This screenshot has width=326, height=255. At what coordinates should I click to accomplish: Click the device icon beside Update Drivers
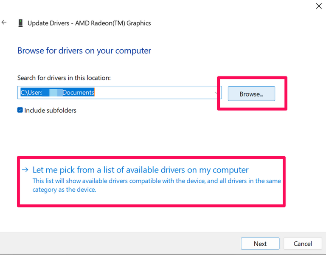20,23
